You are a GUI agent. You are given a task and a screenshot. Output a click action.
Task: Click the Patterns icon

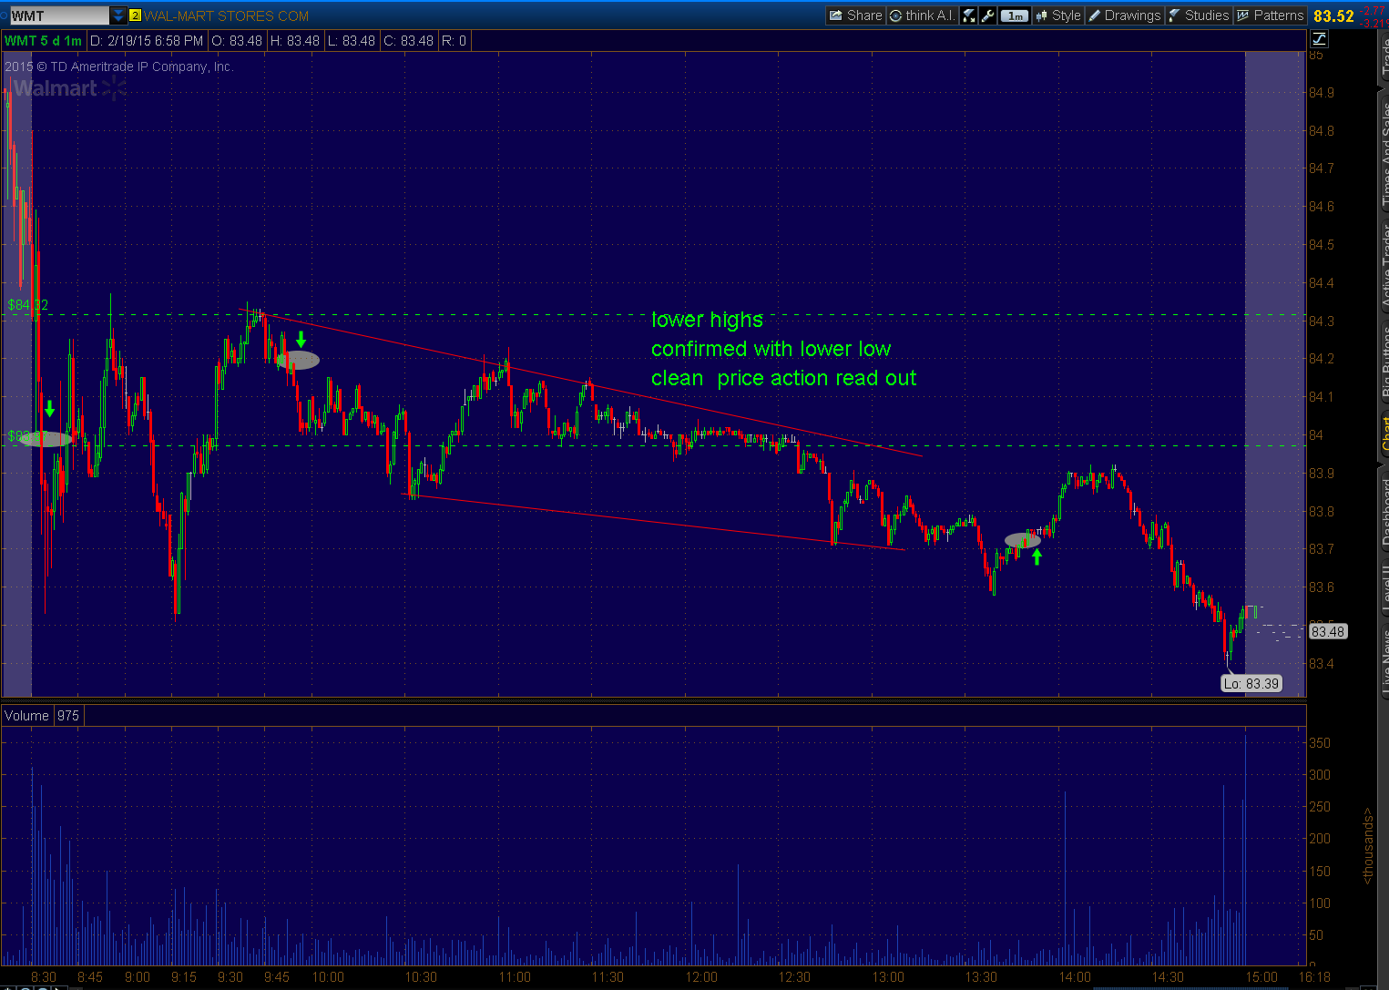pos(1241,15)
